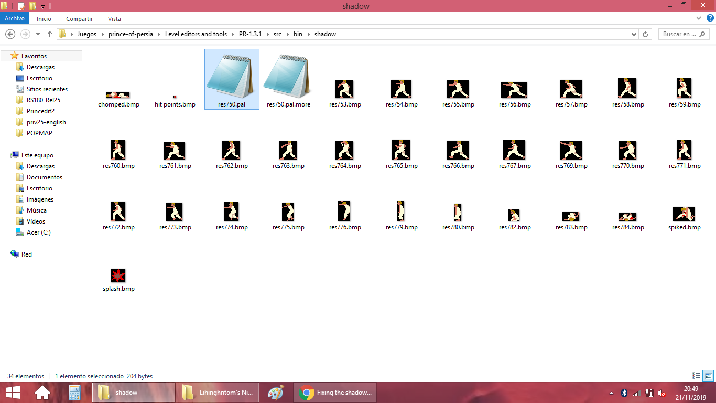Screen dimensions: 716x403
Task: Go back with the back arrow
Action: tap(10, 34)
